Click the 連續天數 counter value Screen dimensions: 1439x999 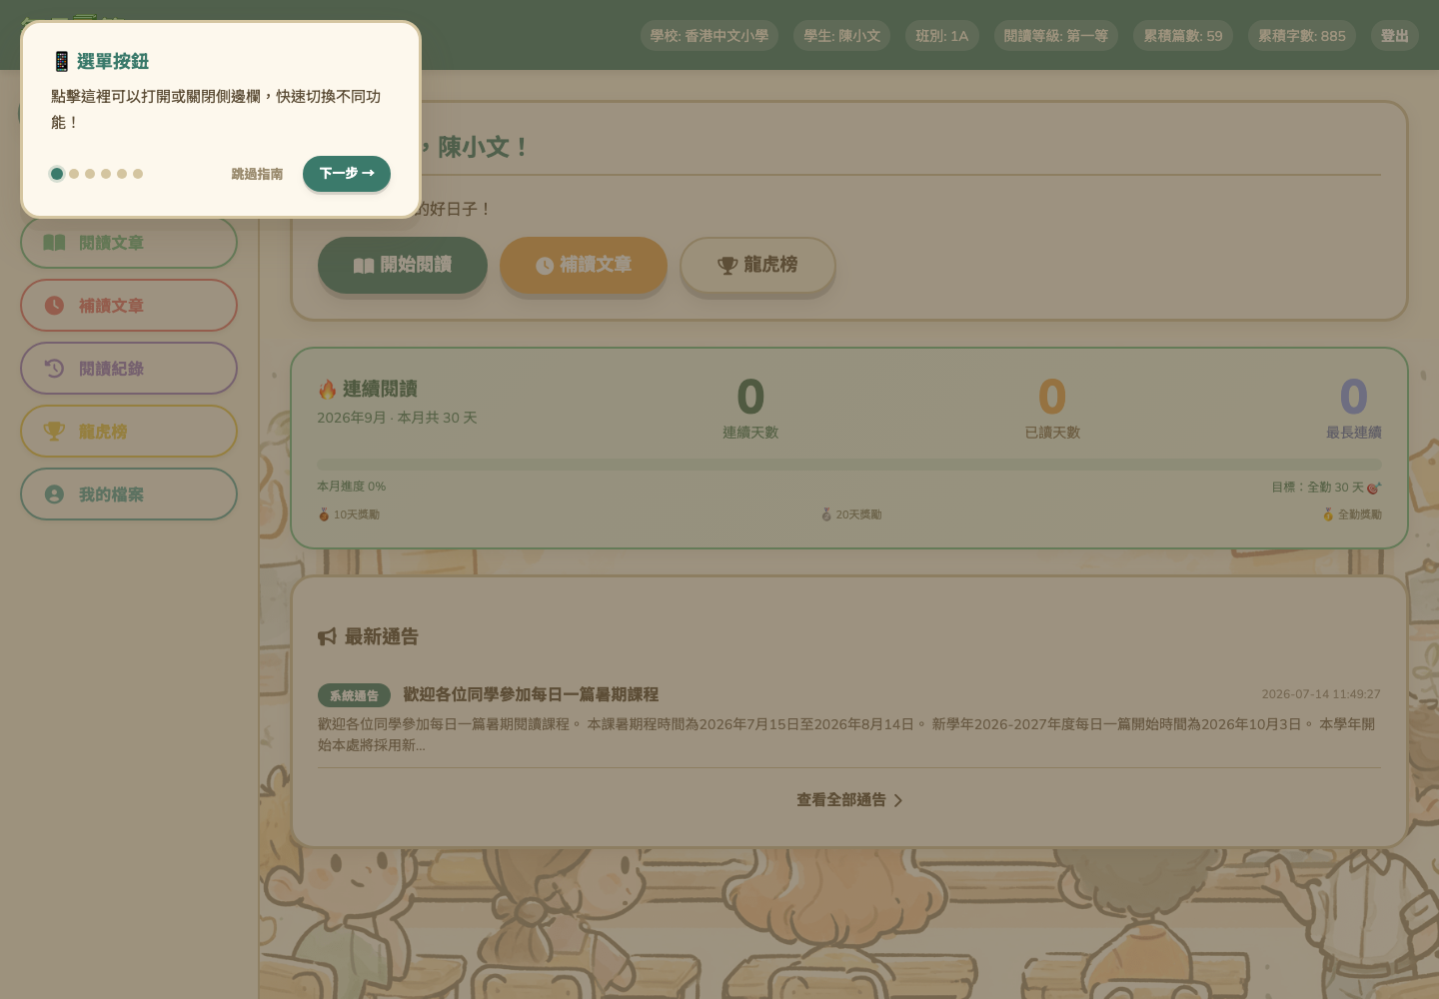[x=750, y=398]
